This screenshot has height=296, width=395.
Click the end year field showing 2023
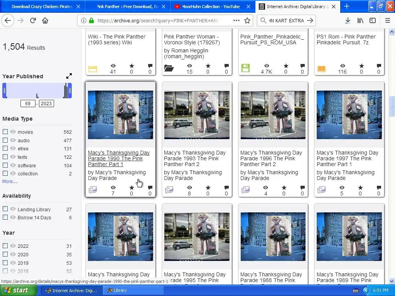pos(46,103)
